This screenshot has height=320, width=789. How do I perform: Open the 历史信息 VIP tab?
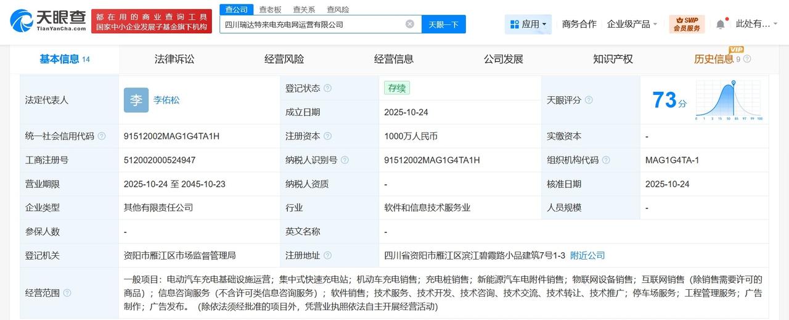[714, 59]
